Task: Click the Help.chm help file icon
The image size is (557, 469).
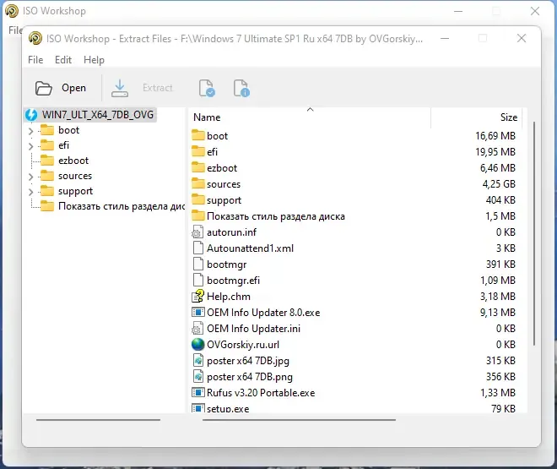Action: 198,297
